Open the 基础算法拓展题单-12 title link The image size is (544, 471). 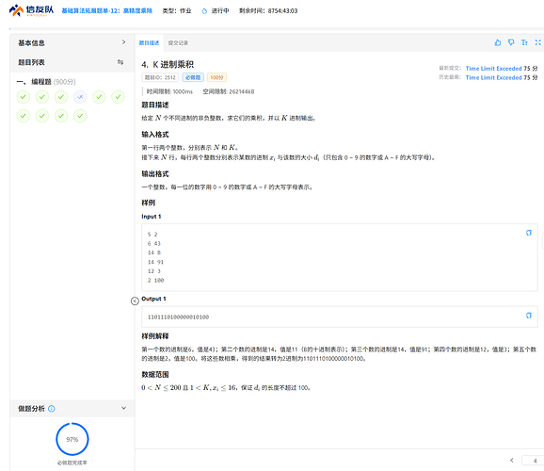(107, 10)
